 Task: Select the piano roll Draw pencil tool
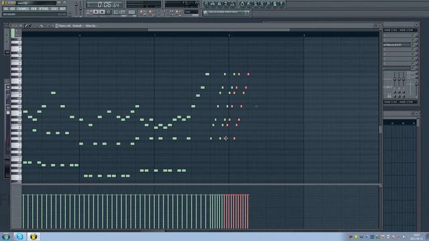point(26,25)
